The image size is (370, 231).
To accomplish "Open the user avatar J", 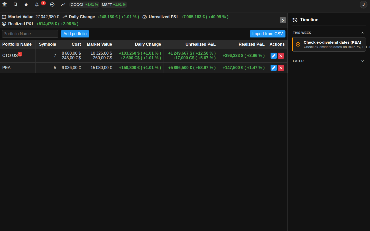I will point(363,5).
